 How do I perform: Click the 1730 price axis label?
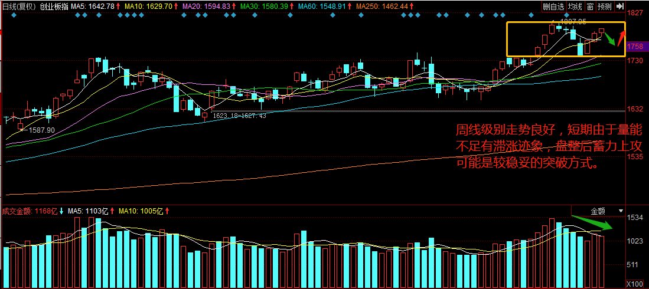pos(634,61)
